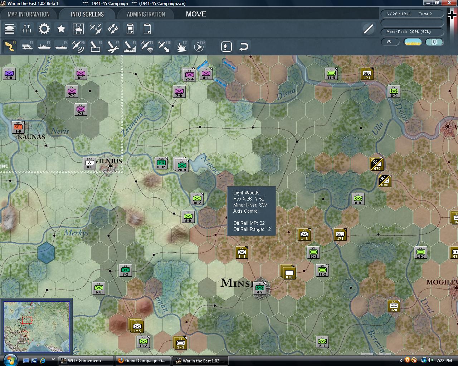
Task: Select the 9-0 purple unit counter
Action: click(x=9, y=74)
